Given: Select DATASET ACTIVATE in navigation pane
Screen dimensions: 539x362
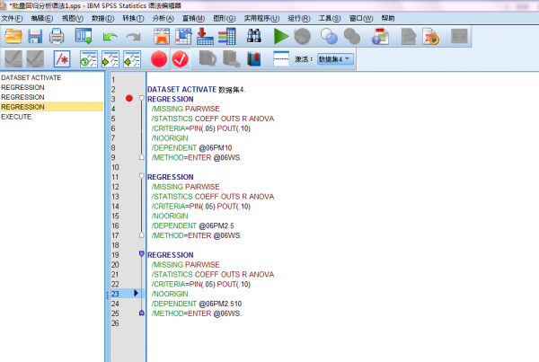Looking at the screenshot, I should [x=31, y=77].
